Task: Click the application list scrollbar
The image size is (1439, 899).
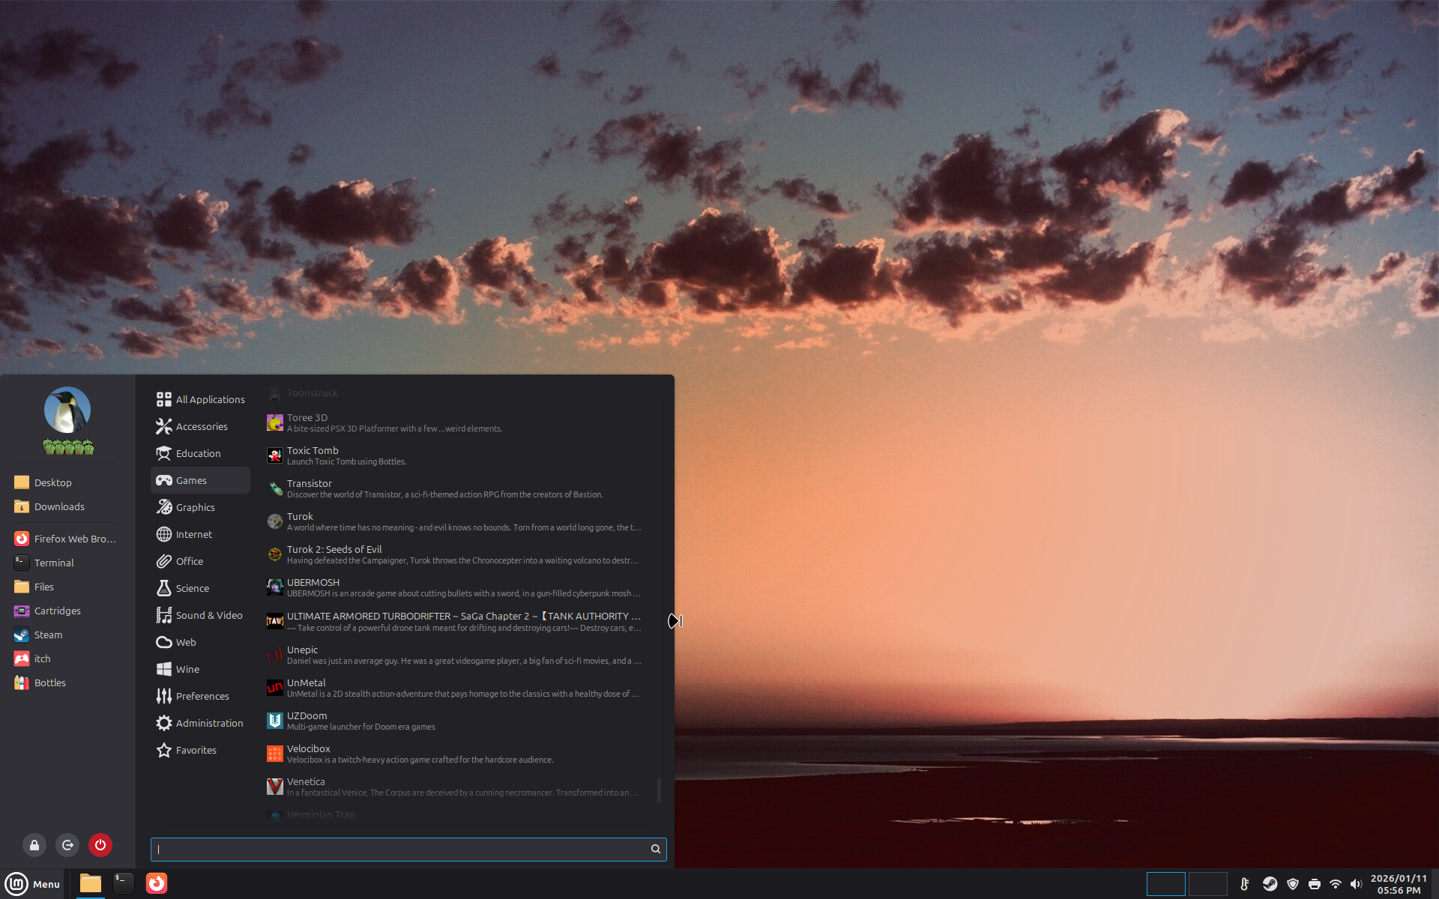Action: tap(659, 790)
